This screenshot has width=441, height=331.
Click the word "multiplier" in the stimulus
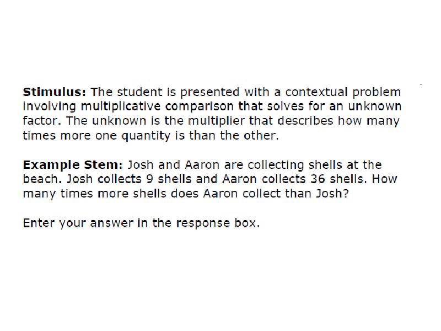pyautogui.click(x=216, y=121)
